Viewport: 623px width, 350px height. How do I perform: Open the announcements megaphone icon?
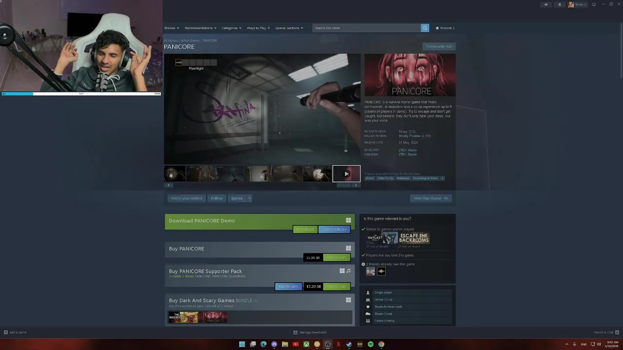[546, 4]
